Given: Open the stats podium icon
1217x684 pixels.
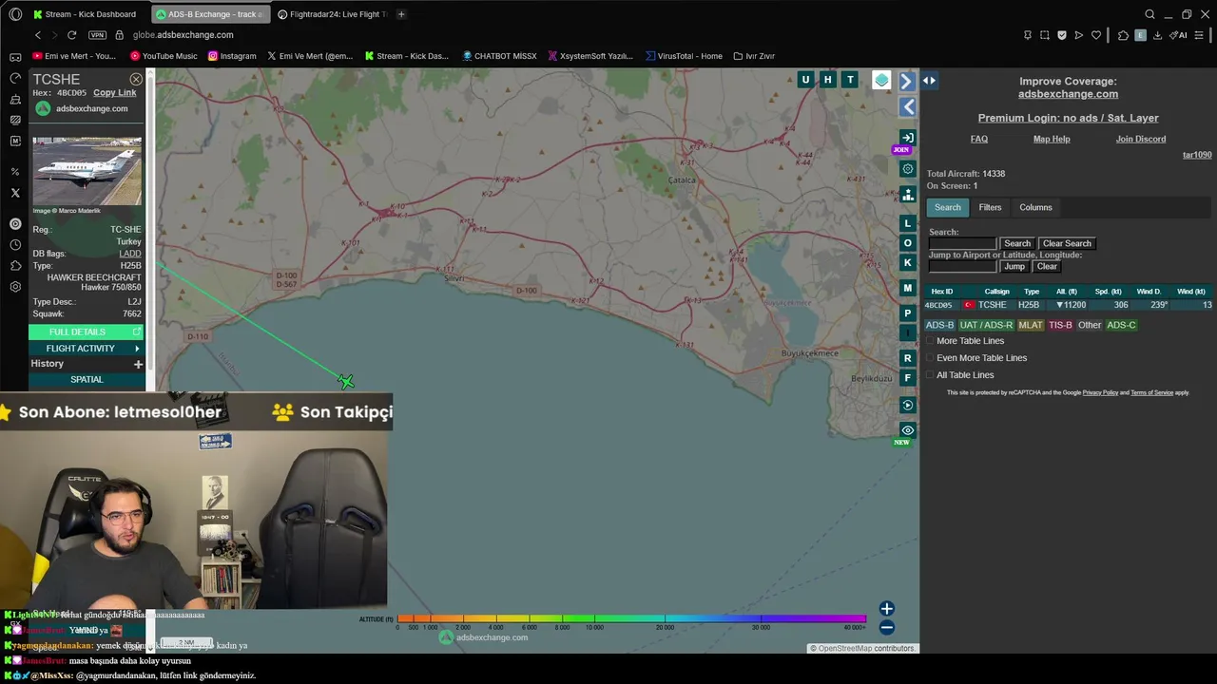Looking at the screenshot, I should coord(907,194).
